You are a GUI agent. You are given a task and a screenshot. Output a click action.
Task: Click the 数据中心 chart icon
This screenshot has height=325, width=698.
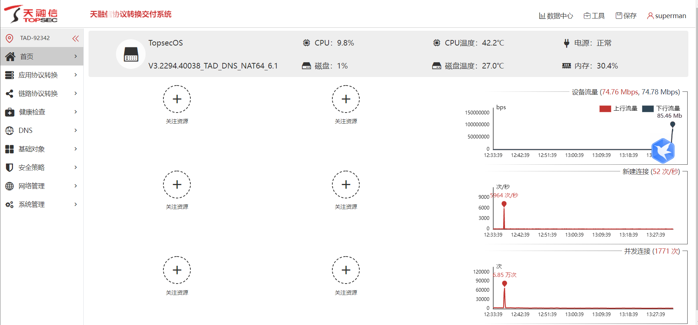(542, 16)
